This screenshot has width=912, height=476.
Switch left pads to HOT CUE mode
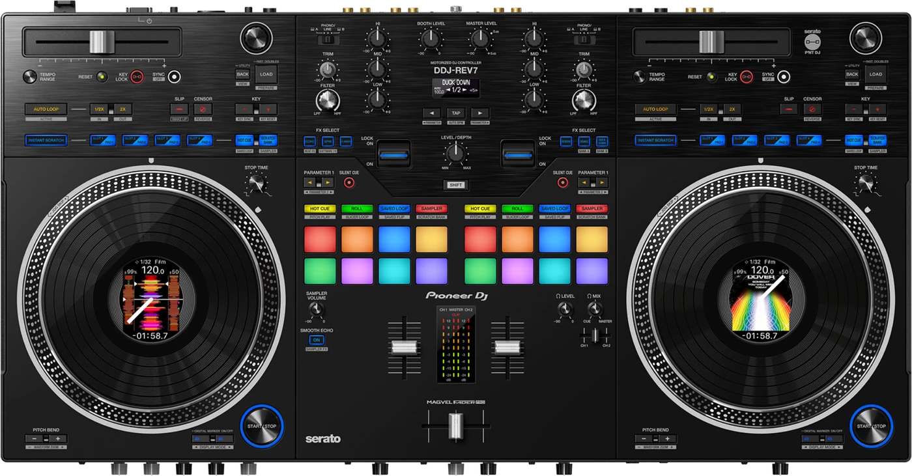(320, 209)
